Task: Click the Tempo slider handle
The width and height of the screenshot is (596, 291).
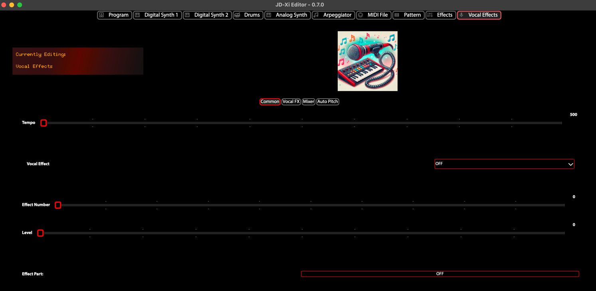Action: click(44, 123)
